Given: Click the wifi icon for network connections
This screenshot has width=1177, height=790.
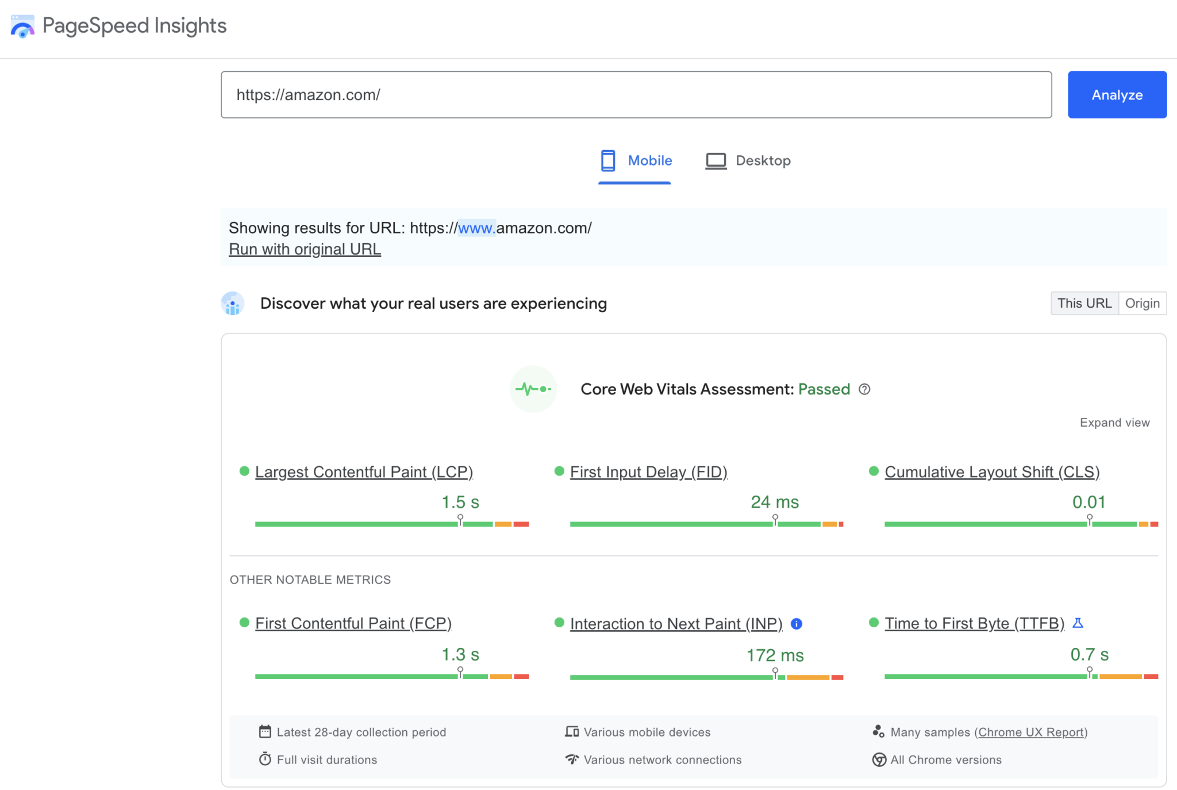Looking at the screenshot, I should pyautogui.click(x=572, y=760).
